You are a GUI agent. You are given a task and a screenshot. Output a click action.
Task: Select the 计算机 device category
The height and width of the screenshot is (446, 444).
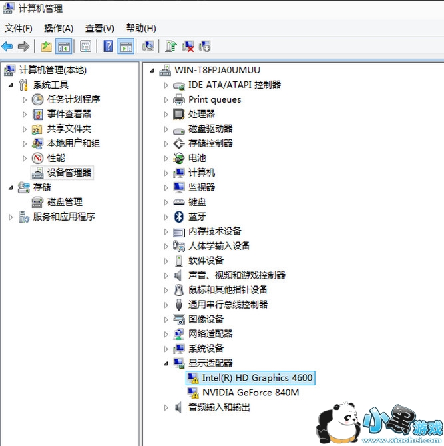point(202,173)
